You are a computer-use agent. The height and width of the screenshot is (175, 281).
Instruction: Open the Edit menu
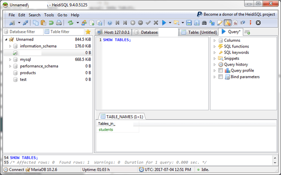22,15
